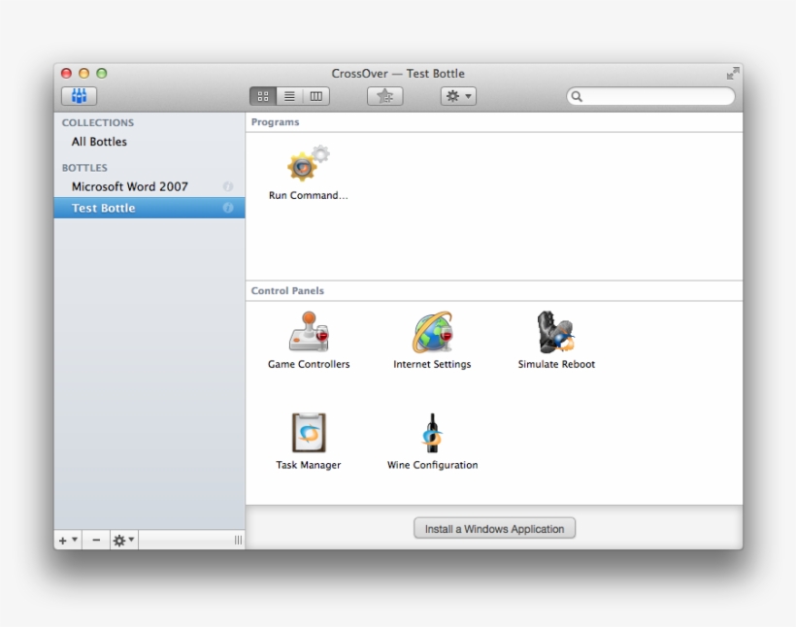The width and height of the screenshot is (796, 627).
Task: Switch to list view mode
Action: pos(289,96)
